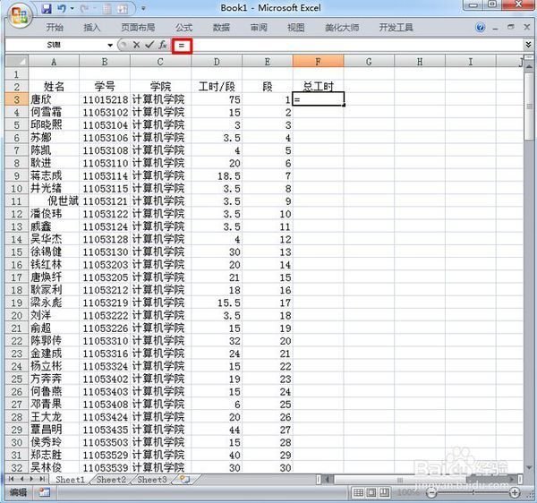Customize Quick Access Toolbar dropdown
The width and height of the screenshot is (537, 503).
click(x=143, y=8)
